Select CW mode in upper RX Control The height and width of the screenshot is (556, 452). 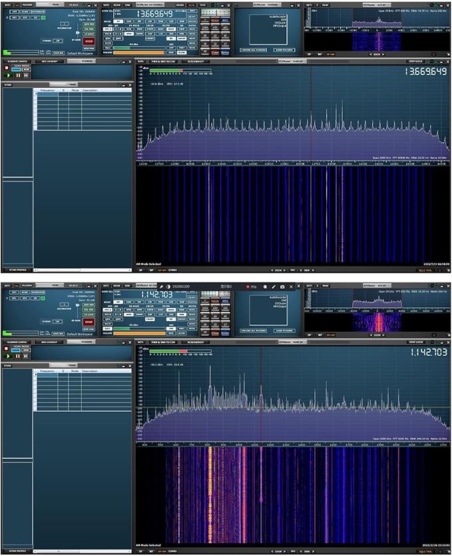click(150, 21)
